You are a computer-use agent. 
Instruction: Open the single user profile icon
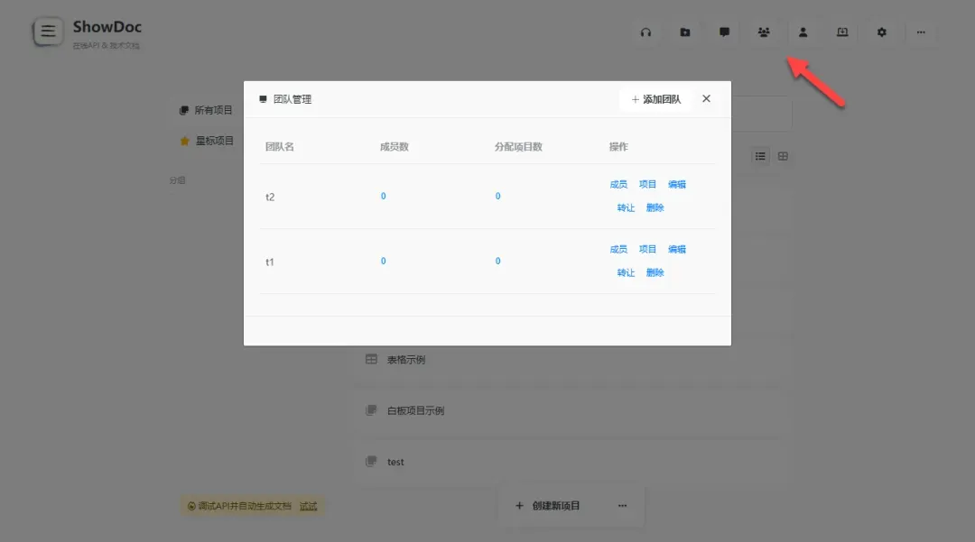click(803, 32)
